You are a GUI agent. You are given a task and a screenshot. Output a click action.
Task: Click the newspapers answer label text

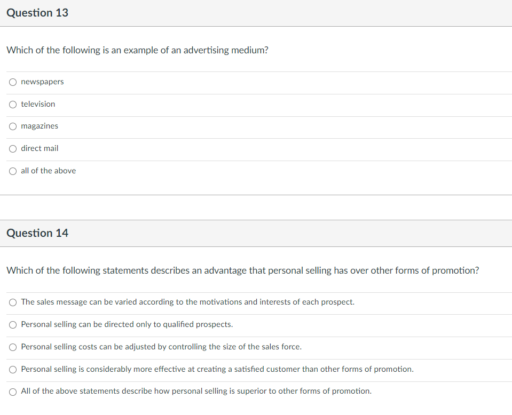pos(43,82)
